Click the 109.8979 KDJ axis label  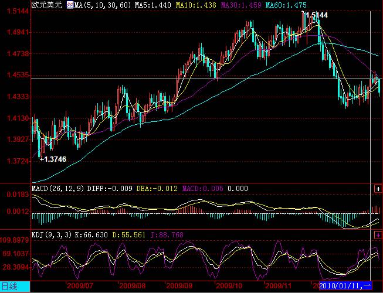(x=15, y=240)
